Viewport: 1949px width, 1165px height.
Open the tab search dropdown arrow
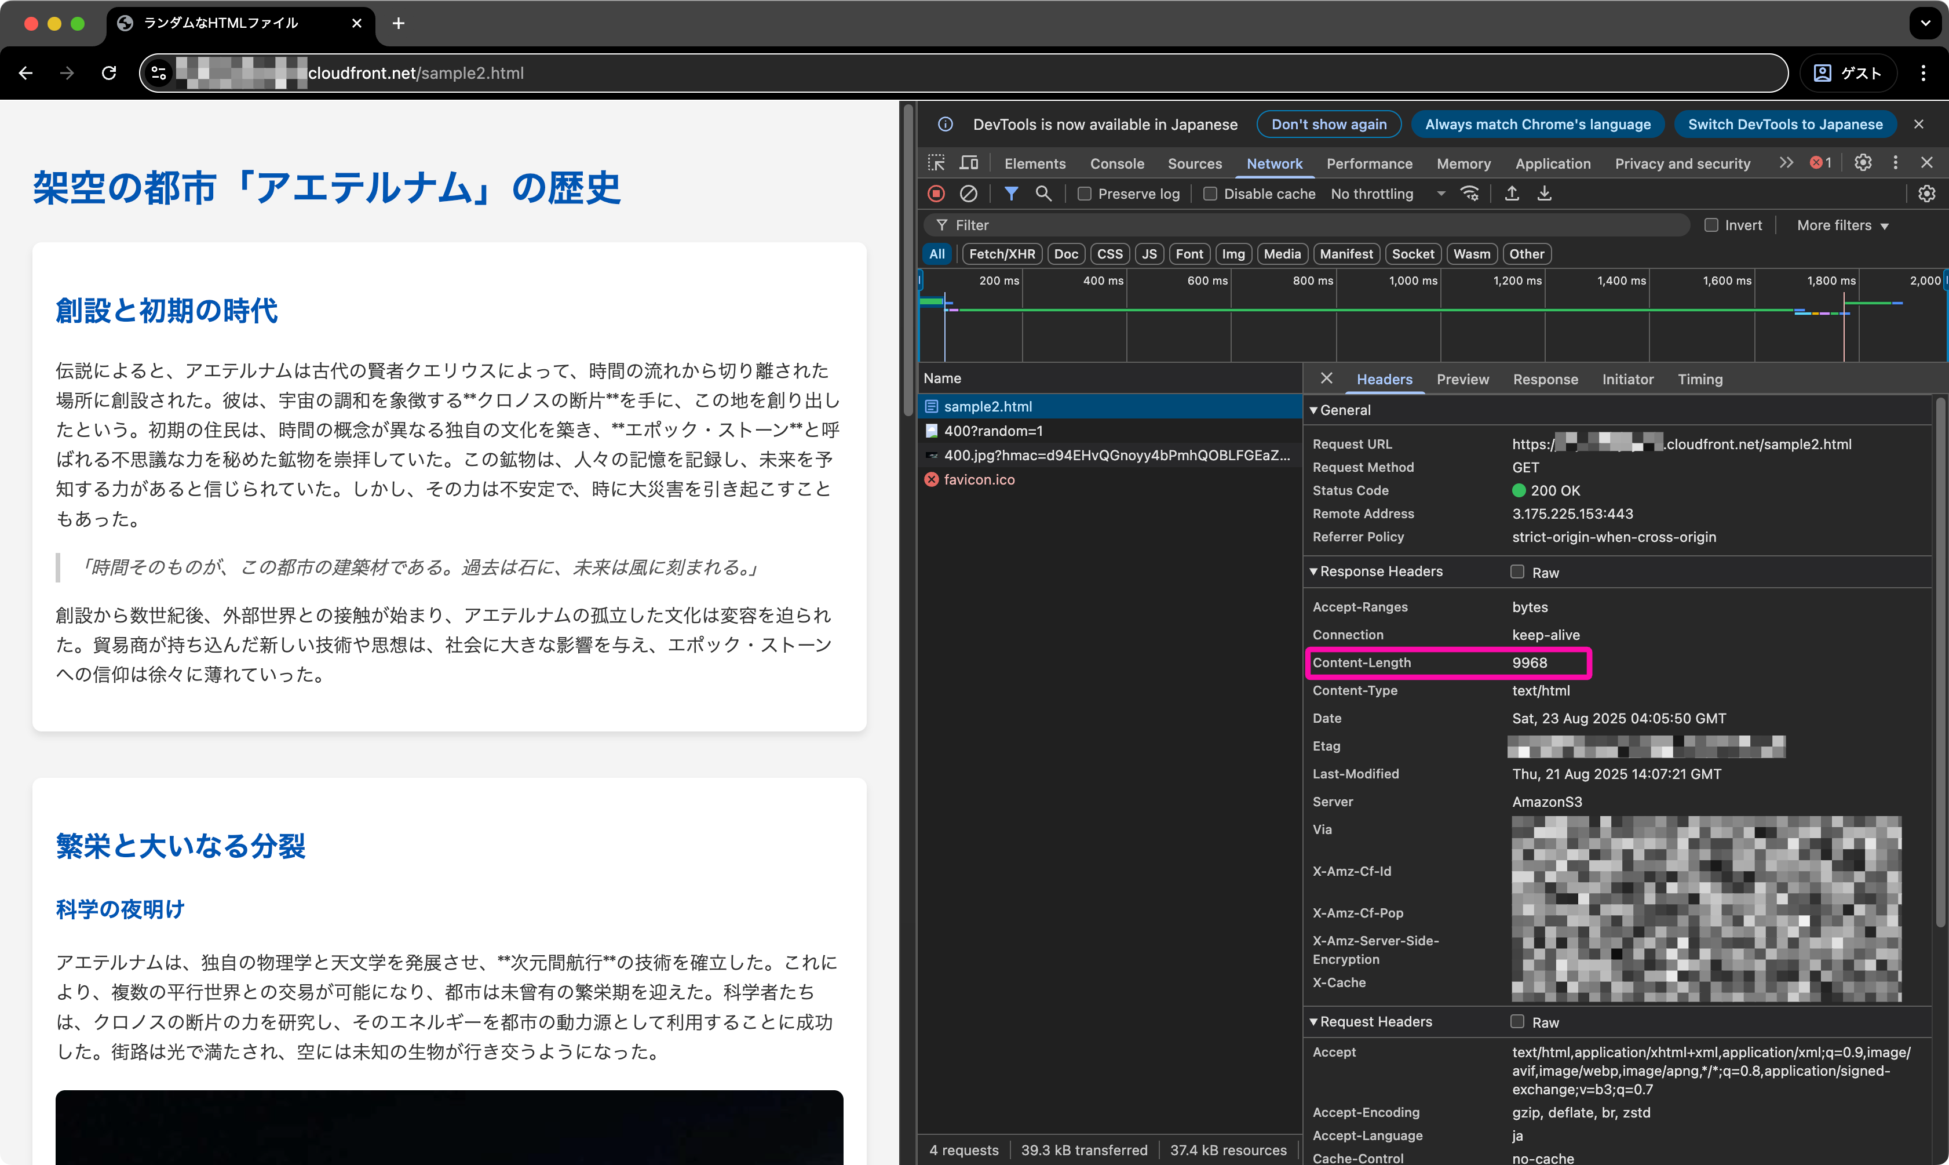click(x=1925, y=24)
